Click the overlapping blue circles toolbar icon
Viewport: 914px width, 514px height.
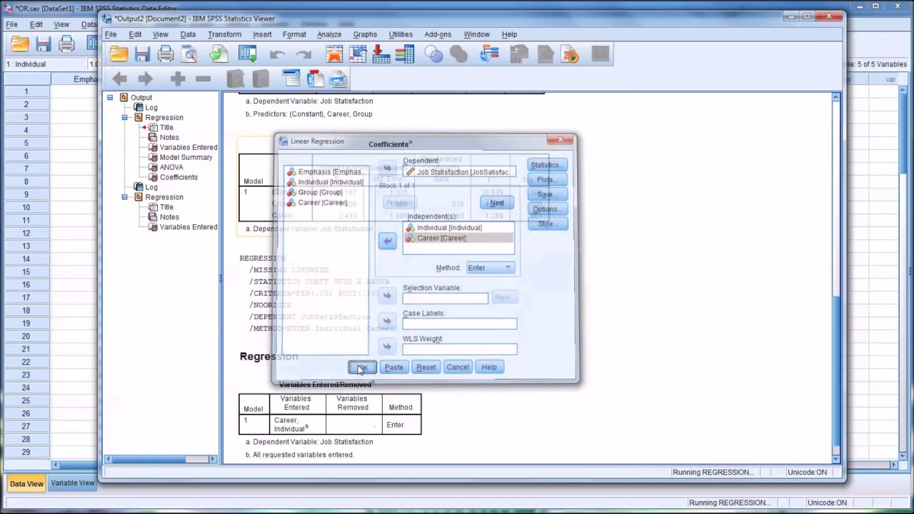tap(433, 54)
